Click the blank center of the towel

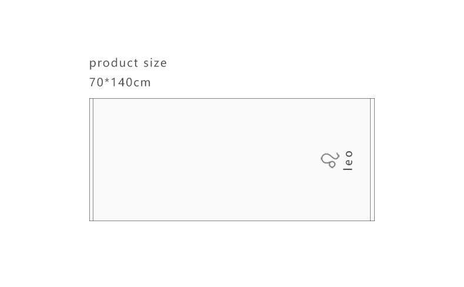[232, 159]
